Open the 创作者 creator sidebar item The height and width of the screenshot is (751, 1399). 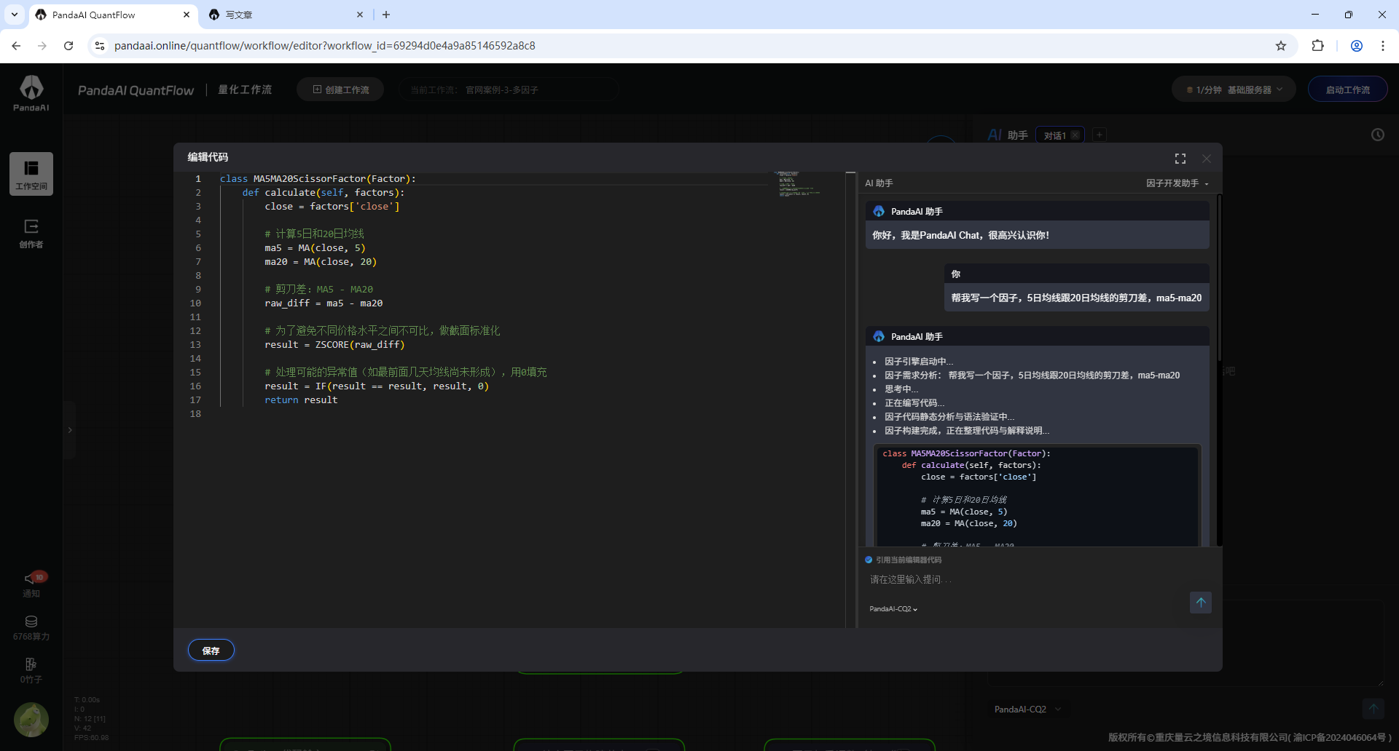pyautogui.click(x=31, y=234)
